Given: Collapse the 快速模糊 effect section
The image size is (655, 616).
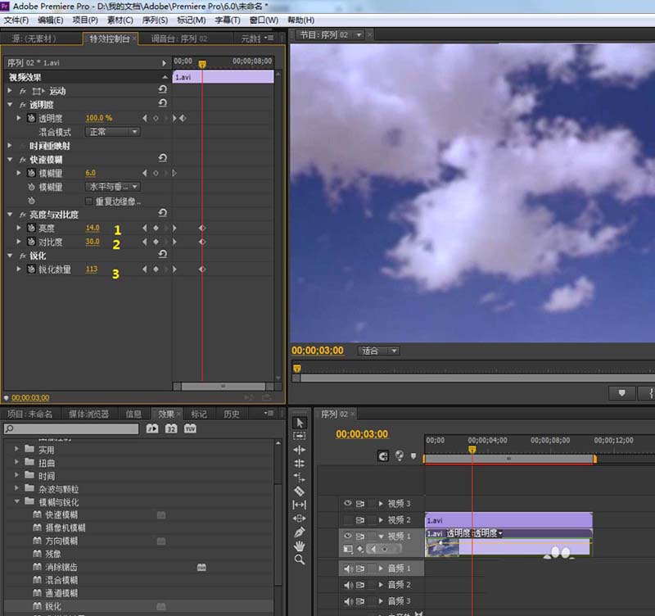Looking at the screenshot, I should (10, 159).
